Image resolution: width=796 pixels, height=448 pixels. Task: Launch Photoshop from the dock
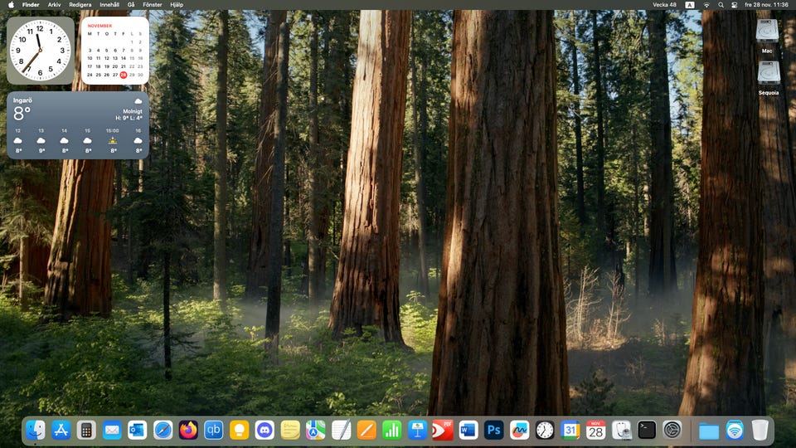coord(494,430)
